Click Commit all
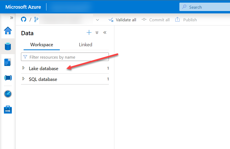This screenshot has width=230, height=149. (156, 20)
